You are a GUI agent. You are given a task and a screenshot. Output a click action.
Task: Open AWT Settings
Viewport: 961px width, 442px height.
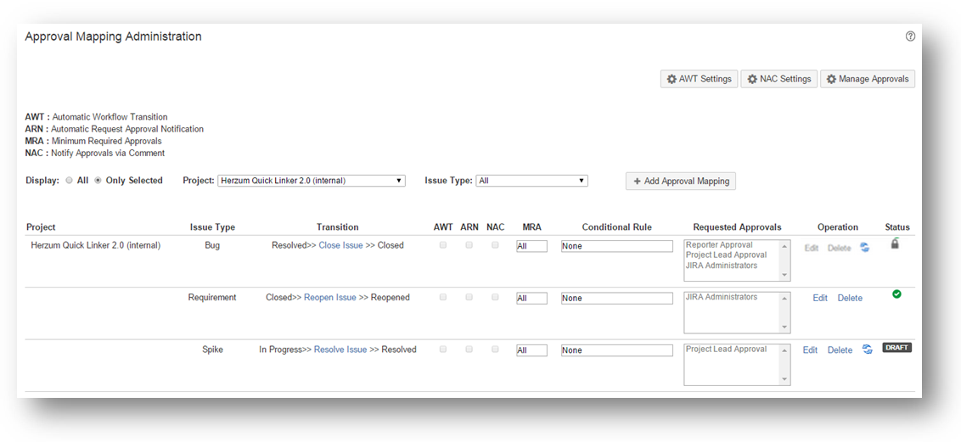[x=699, y=79]
